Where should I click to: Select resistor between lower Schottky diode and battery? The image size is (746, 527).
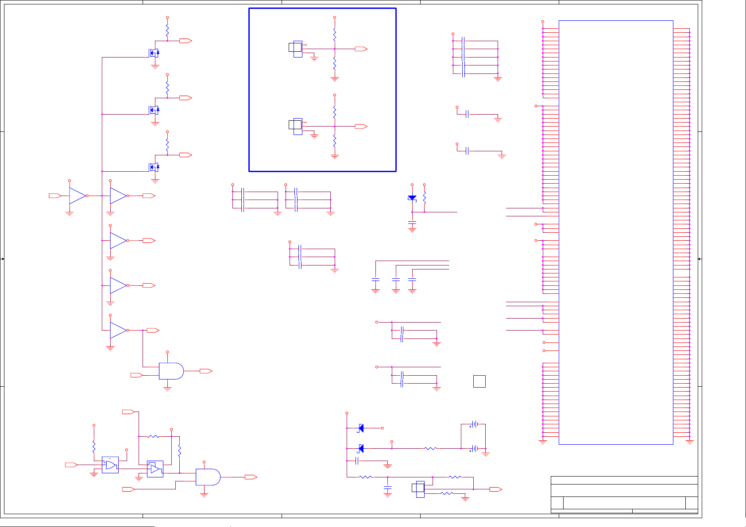(x=431, y=449)
